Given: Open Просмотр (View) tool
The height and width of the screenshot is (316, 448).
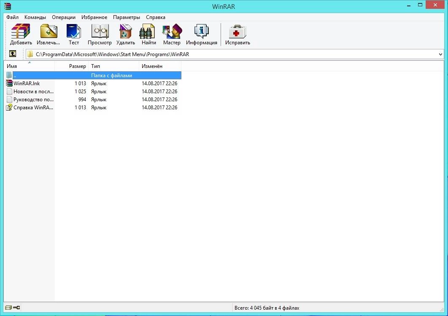Looking at the screenshot, I should coord(100,31).
